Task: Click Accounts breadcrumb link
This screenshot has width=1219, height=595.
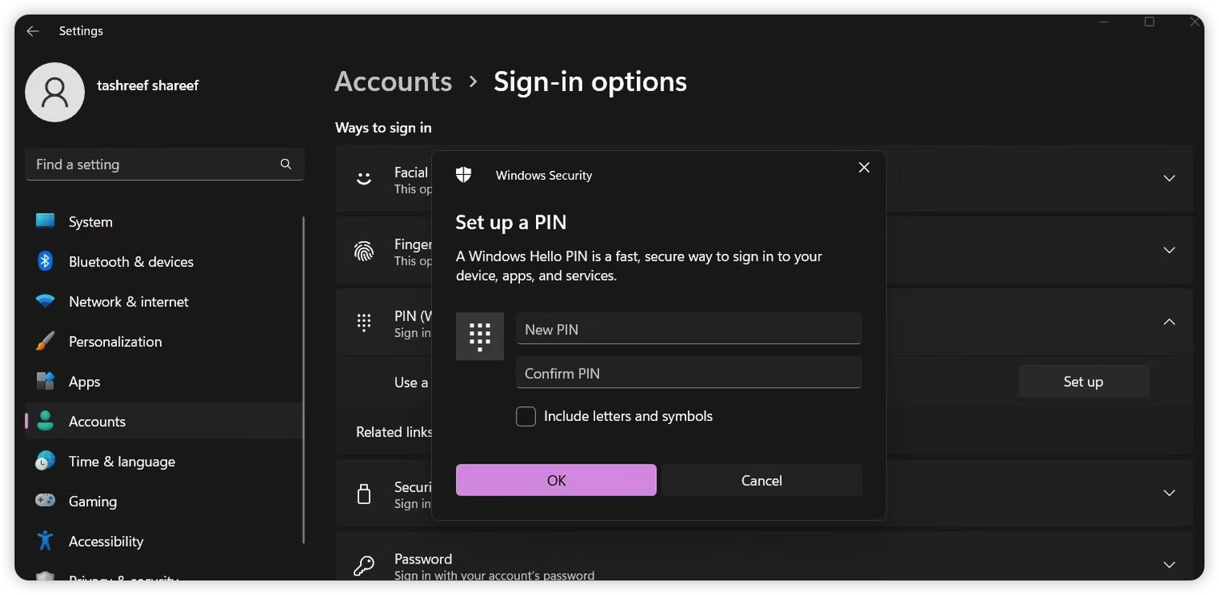Action: tap(393, 81)
